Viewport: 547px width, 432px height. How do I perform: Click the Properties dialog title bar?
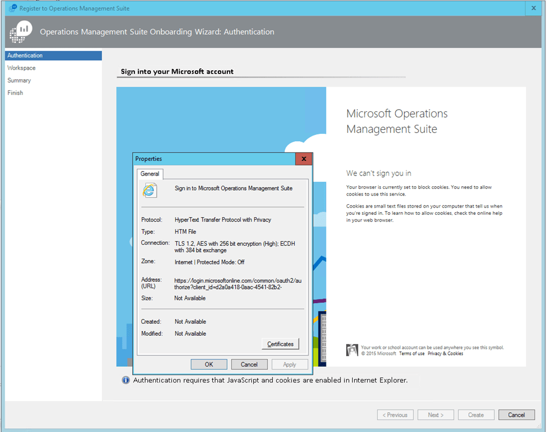coord(214,159)
